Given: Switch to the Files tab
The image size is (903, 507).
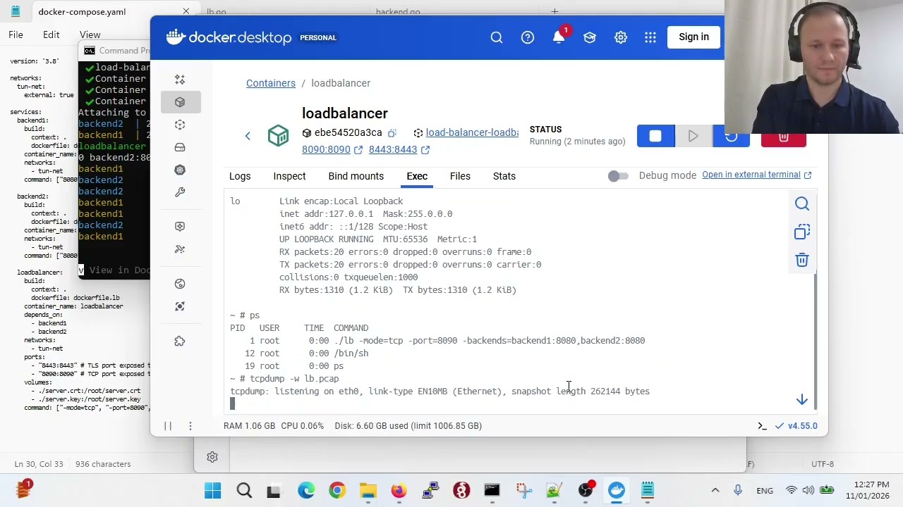Looking at the screenshot, I should tap(460, 176).
